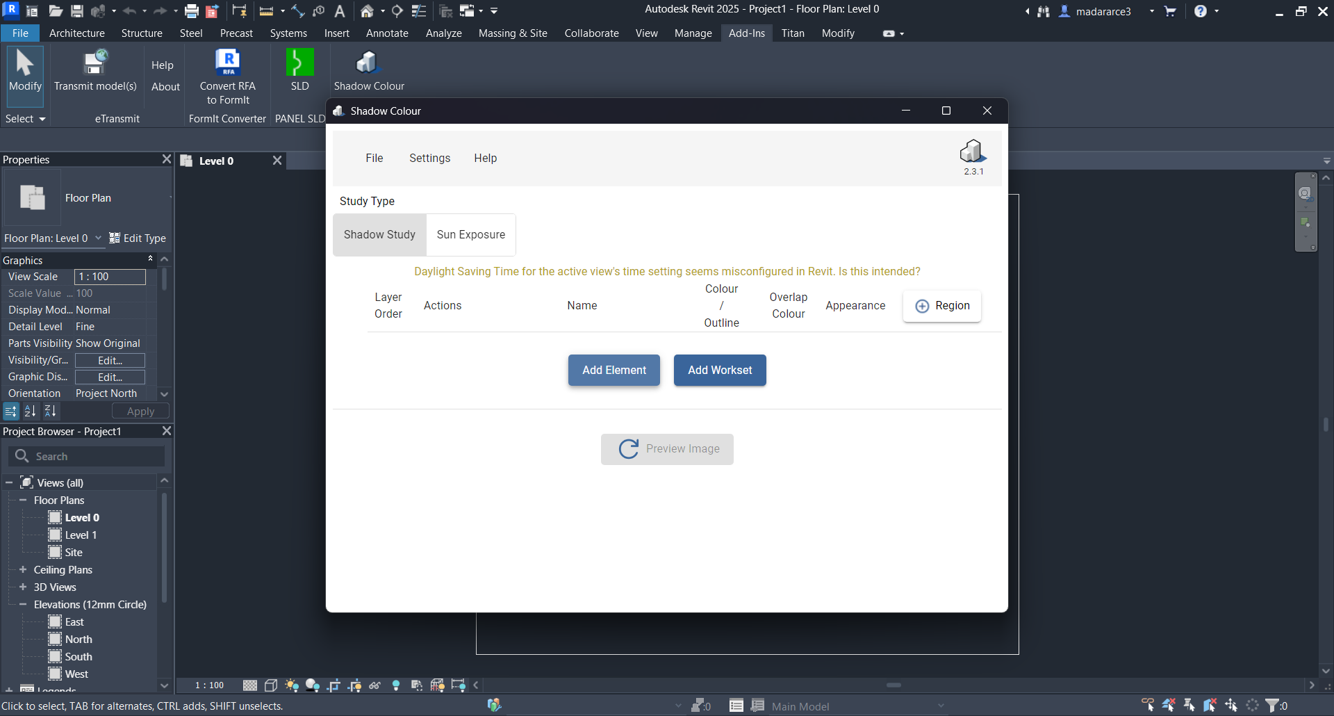The image size is (1334, 716).
Task: Toggle Shadows in the view control bar
Action: 313,685
